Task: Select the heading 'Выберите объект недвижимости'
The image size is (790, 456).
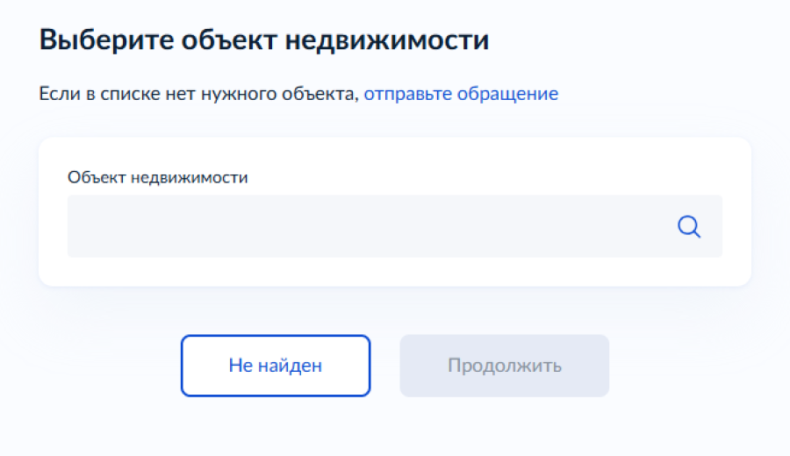Action: 264,39
